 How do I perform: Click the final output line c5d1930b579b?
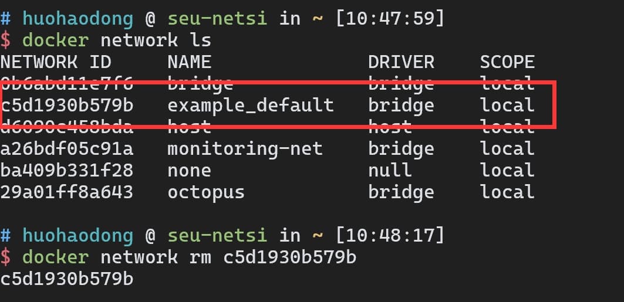[x=67, y=279]
